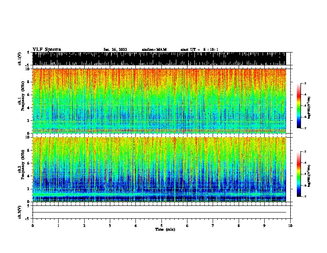This screenshot has width=327, height=253.
Task: Click the "6" tick label on Time axis
Action: pos(187,225)
